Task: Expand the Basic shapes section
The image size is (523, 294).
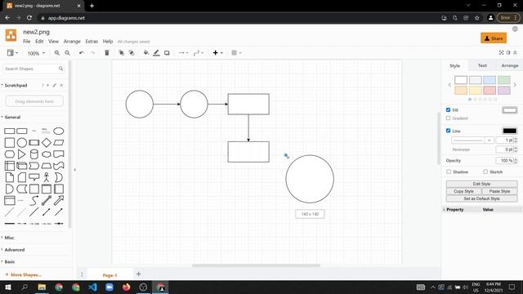Action: [x=9, y=261]
